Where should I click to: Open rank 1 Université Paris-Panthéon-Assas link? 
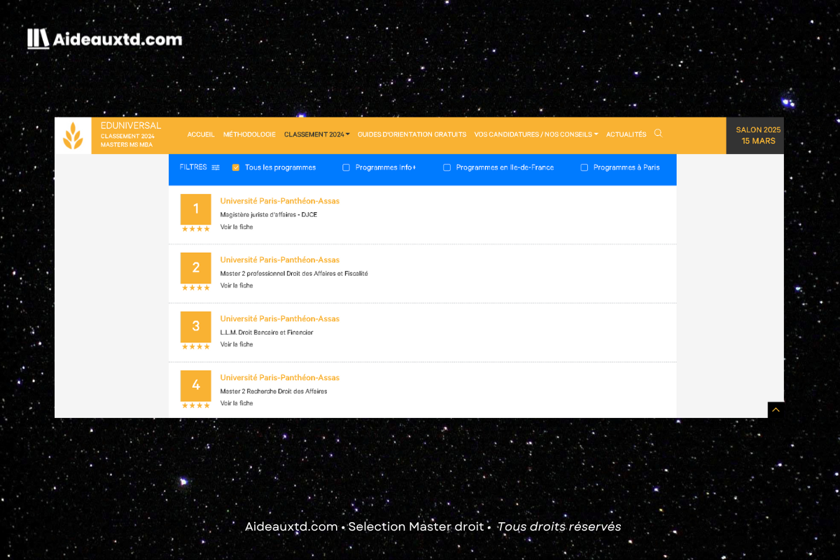[x=280, y=201]
